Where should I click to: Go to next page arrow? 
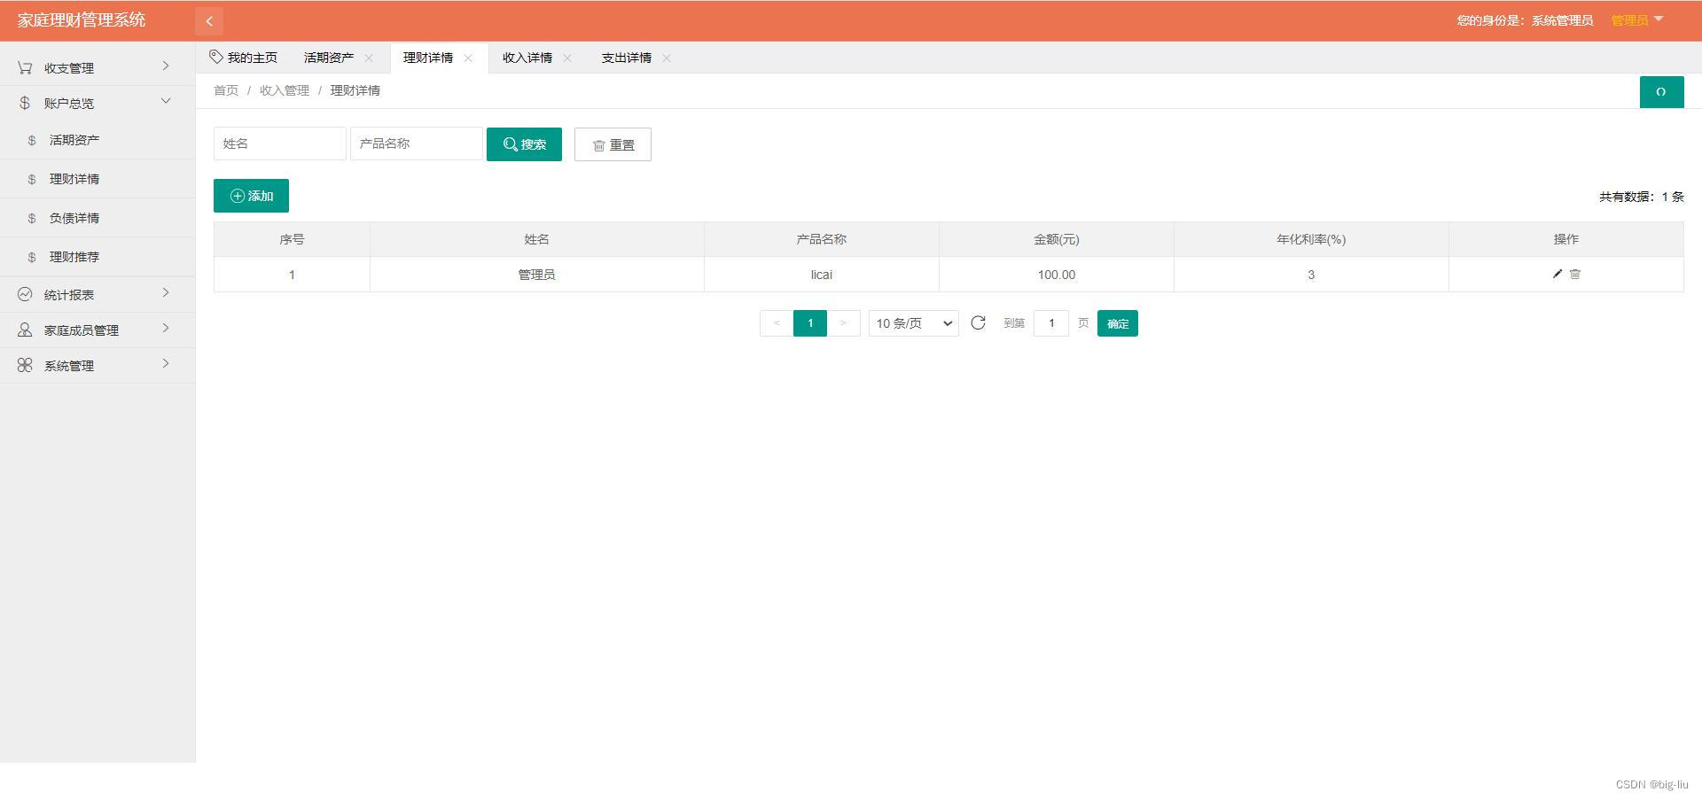843,323
